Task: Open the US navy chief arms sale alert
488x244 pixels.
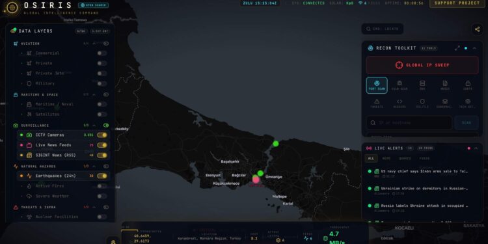Action: coord(422,173)
